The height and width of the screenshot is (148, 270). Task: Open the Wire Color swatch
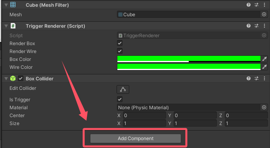pos(189,67)
